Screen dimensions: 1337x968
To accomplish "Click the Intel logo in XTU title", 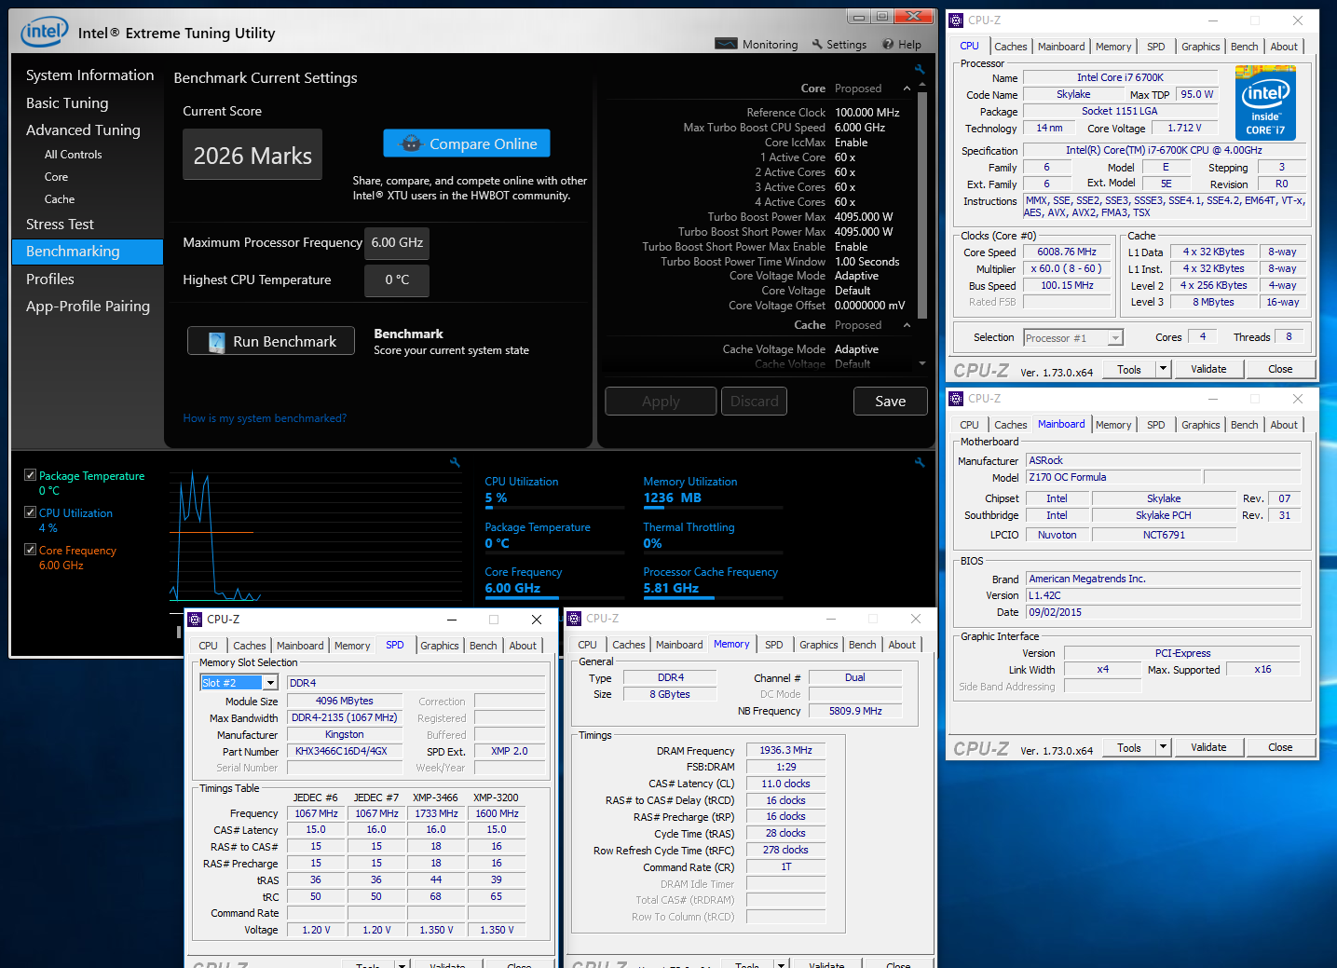I will click(x=45, y=32).
